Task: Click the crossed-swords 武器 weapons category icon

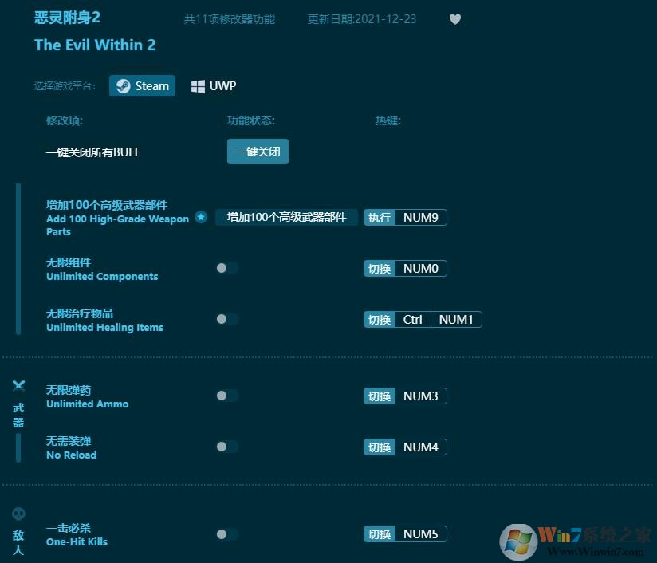Action: tap(18, 385)
